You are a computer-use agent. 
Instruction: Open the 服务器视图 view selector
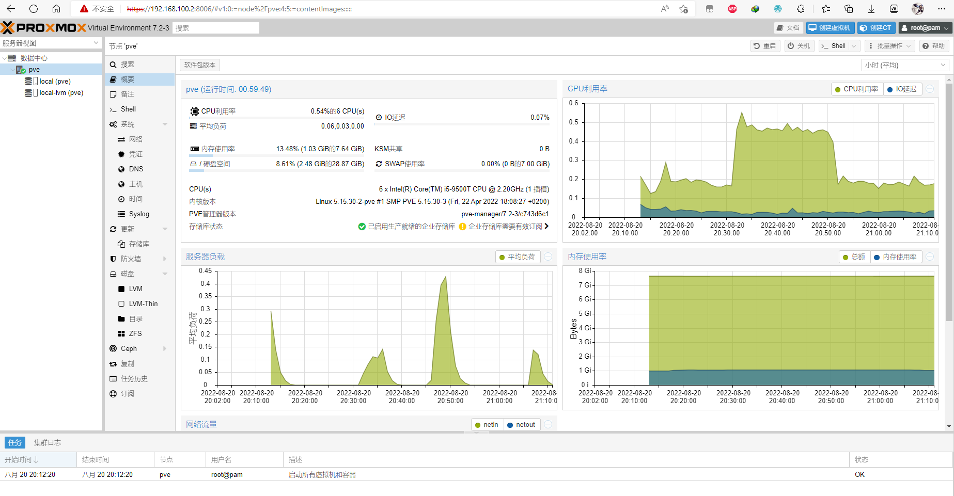(x=51, y=43)
